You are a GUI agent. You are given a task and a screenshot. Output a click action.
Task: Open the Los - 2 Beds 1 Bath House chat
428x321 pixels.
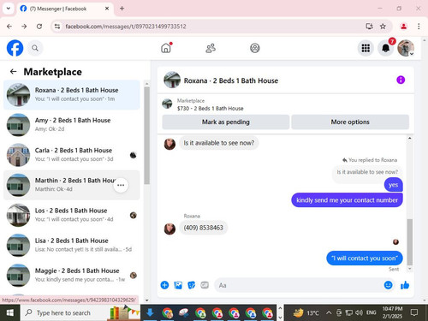72,215
